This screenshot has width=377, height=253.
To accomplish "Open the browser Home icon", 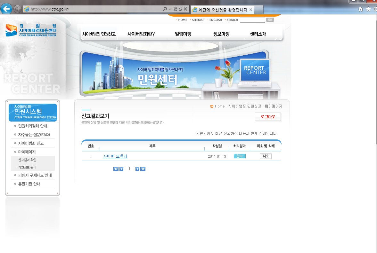I will pyautogui.click(x=361, y=9).
